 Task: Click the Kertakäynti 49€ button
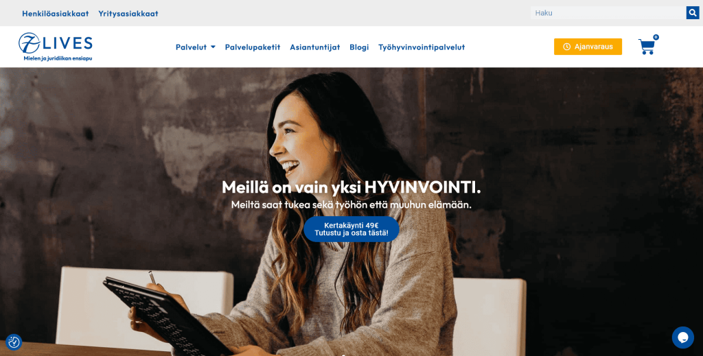(351, 229)
